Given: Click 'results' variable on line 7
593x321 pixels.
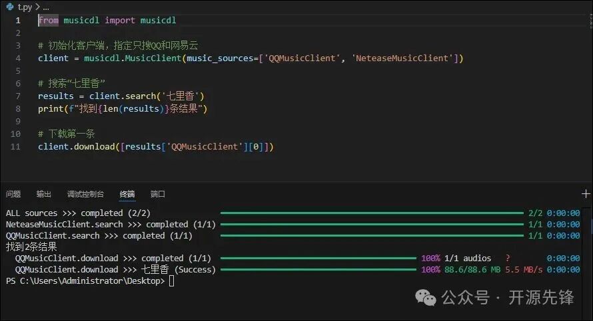Looking at the screenshot, I should 55,96.
